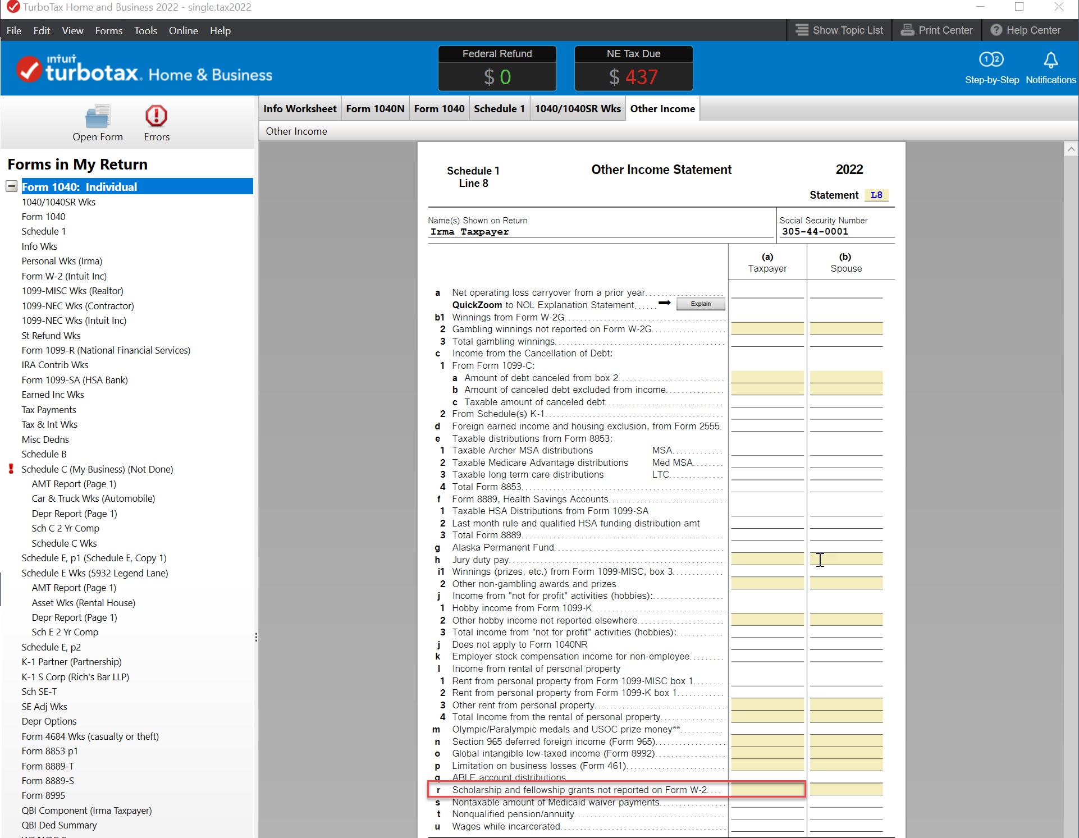Click the Open Form icon

[x=97, y=117]
